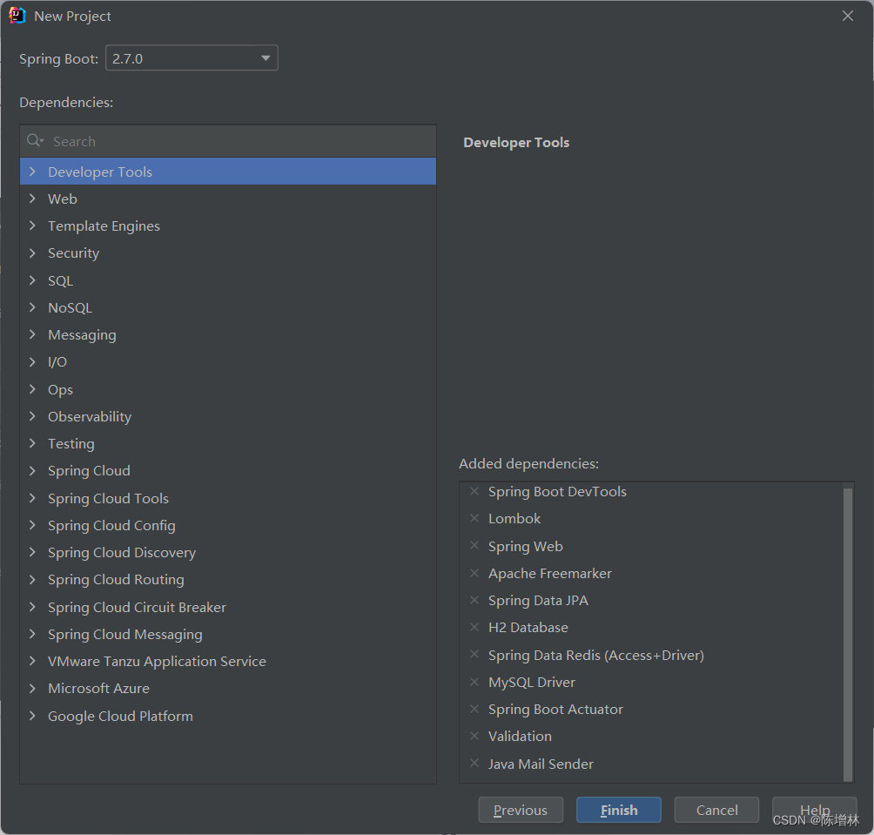Expand the Google Cloud Platform chevron
The width and height of the screenshot is (874, 835).
[32, 716]
